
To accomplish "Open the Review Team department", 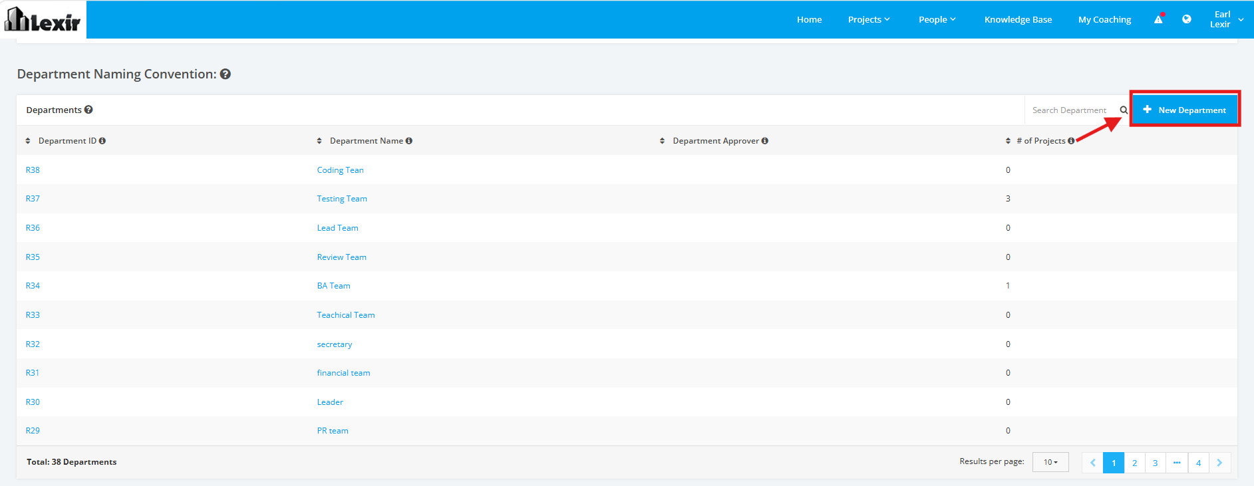I will tap(341, 257).
